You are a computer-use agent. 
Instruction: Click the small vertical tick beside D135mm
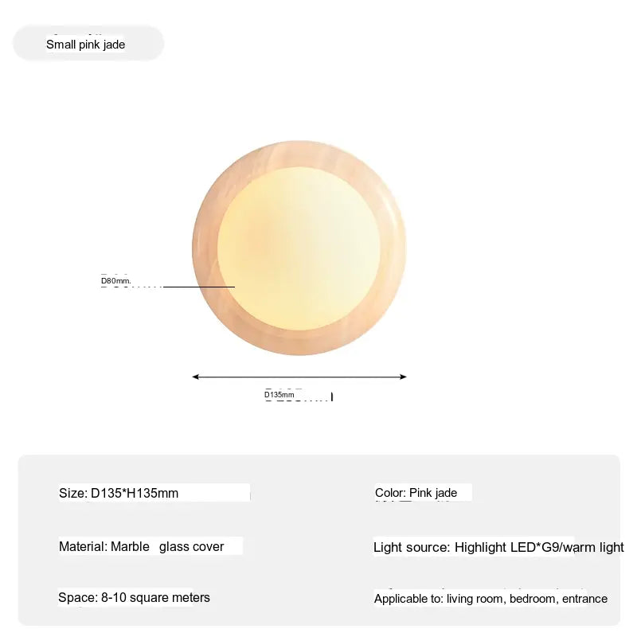[x=332, y=397]
